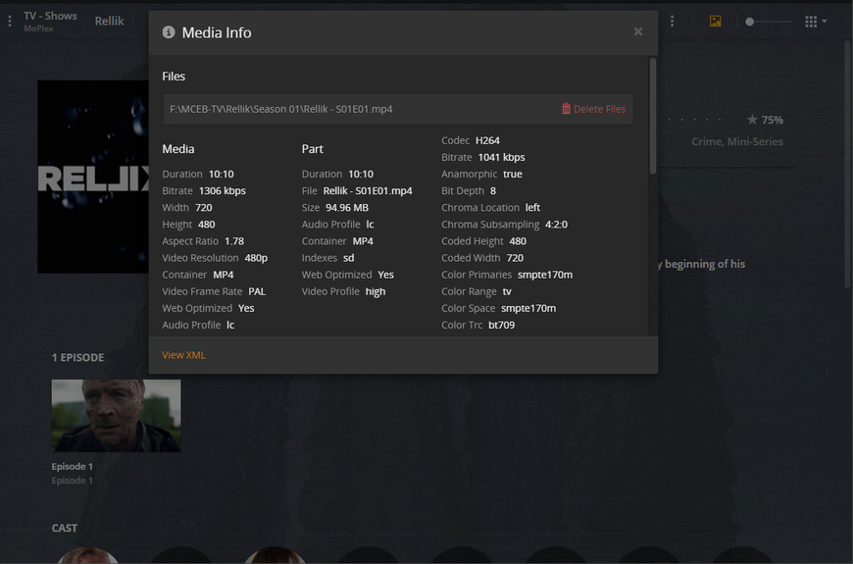Click the 1 EPISODE heading

[77, 358]
